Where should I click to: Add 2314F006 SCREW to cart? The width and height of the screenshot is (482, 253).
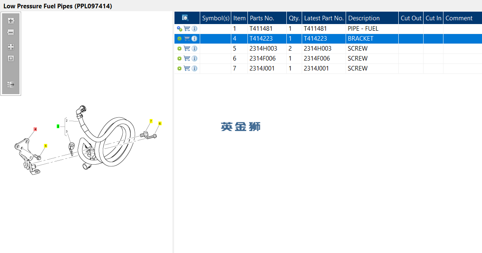point(187,58)
